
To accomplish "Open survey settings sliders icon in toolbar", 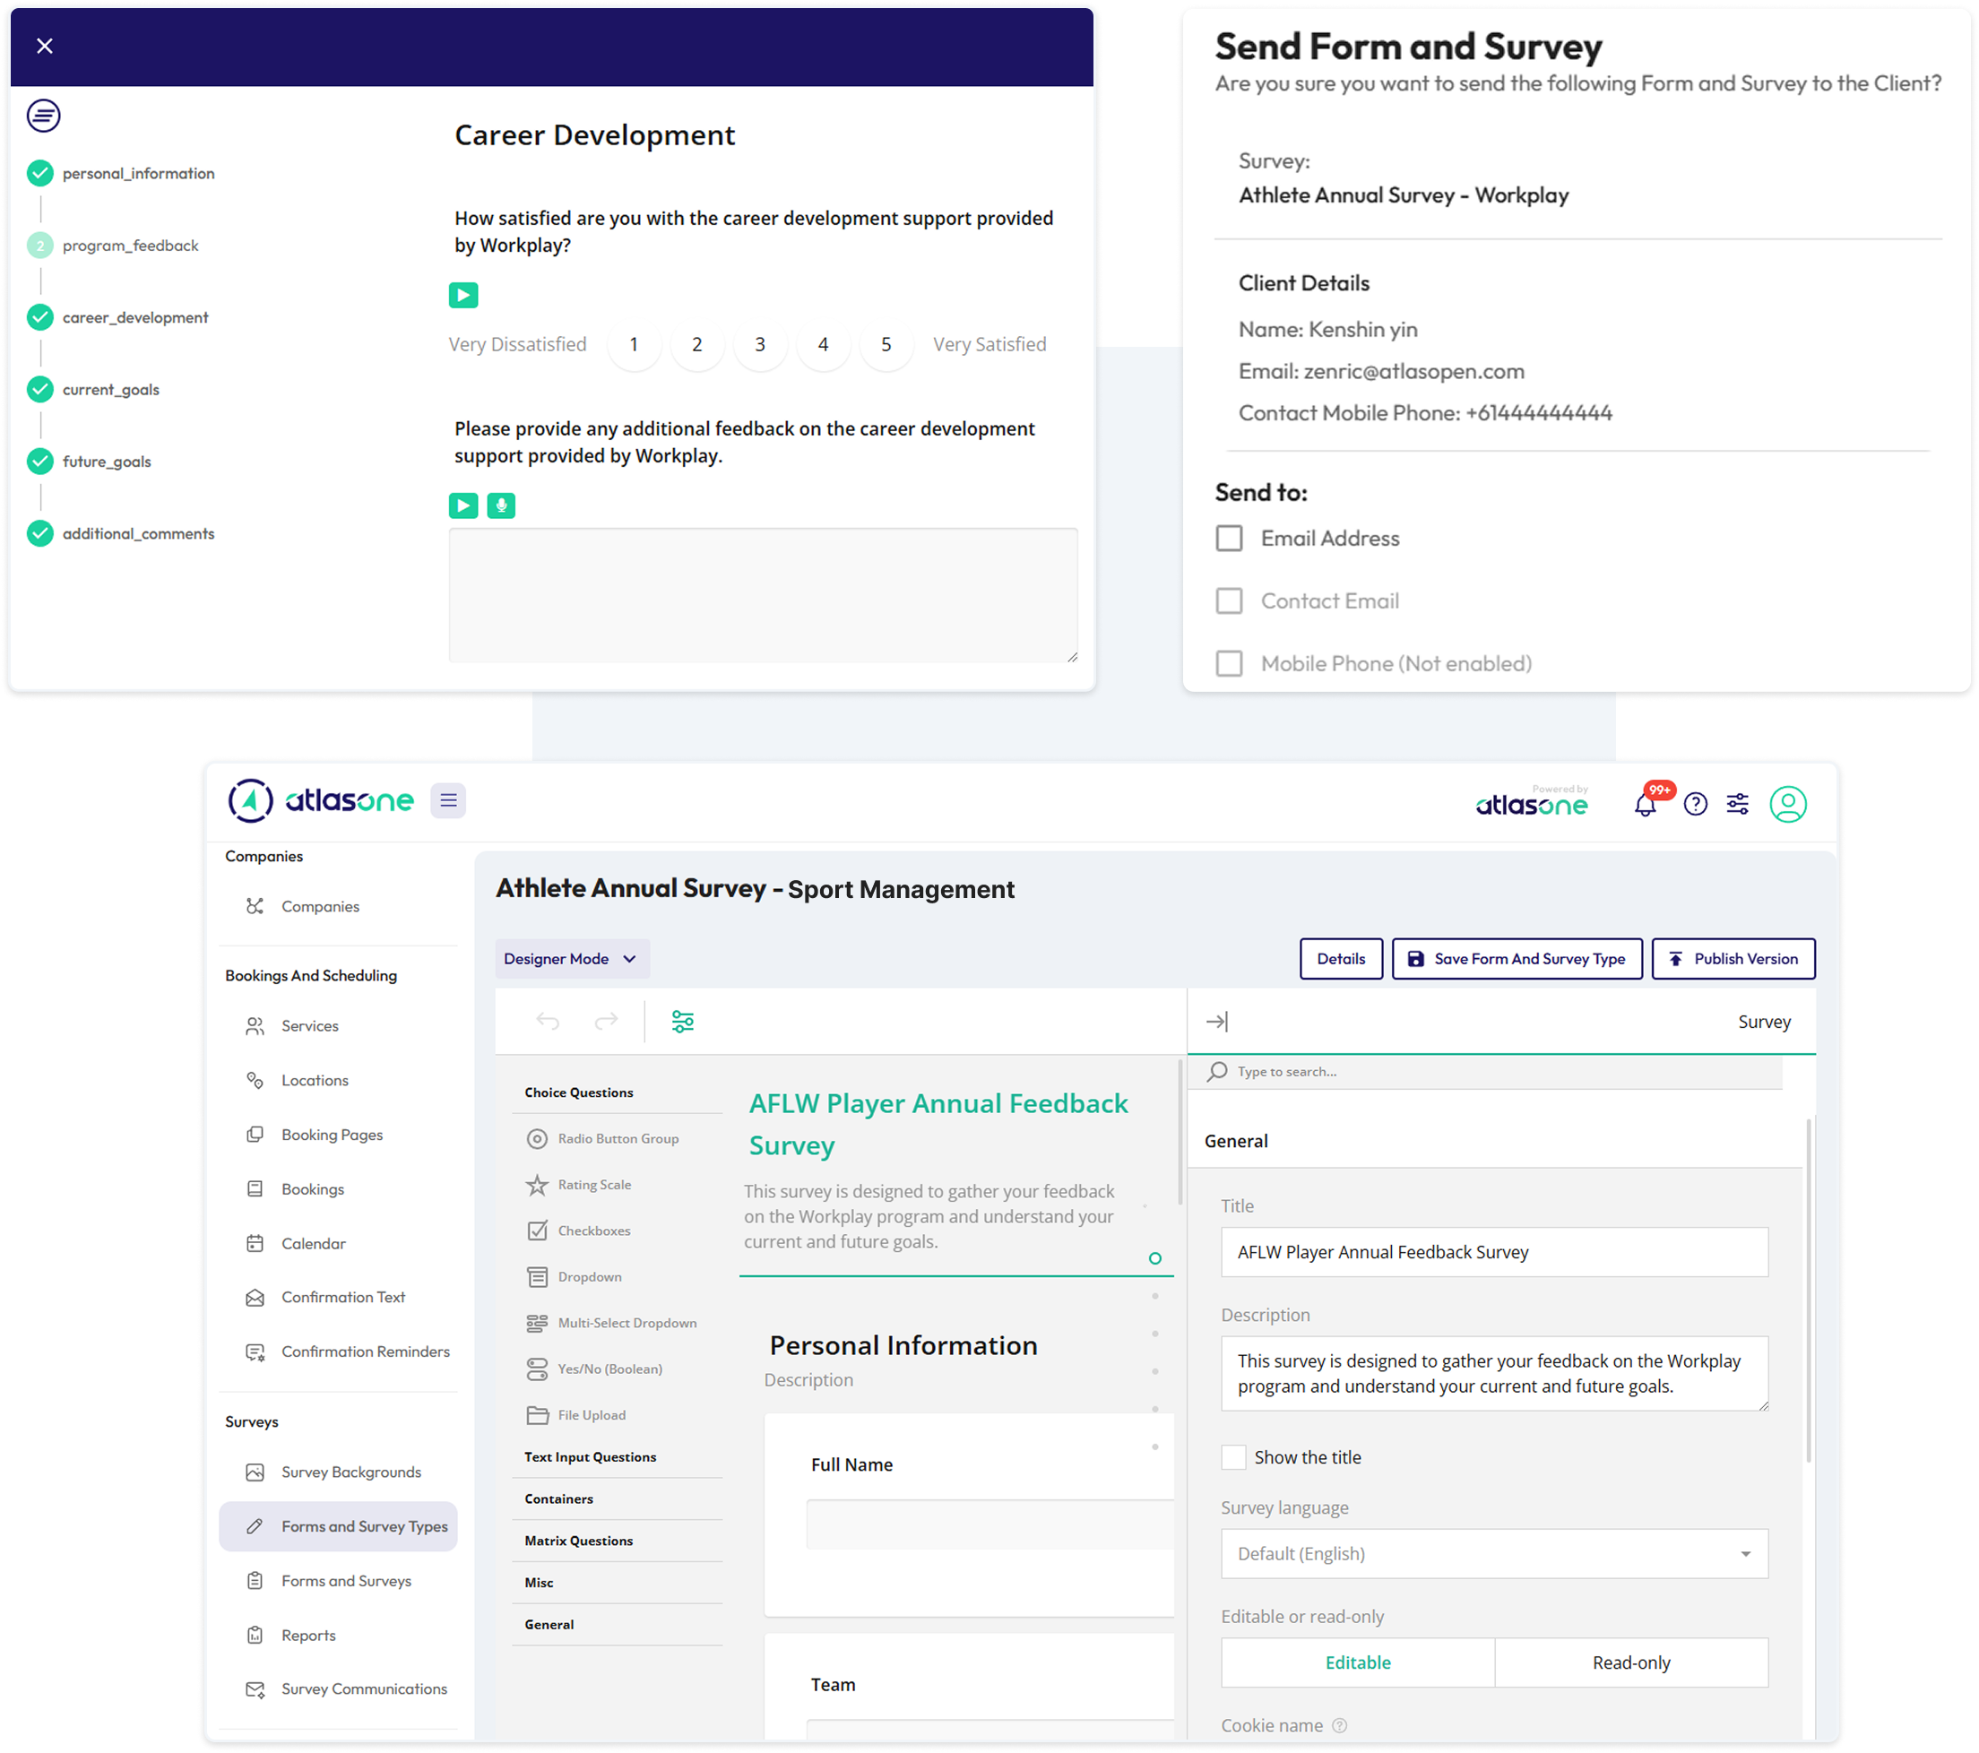I will click(683, 1023).
